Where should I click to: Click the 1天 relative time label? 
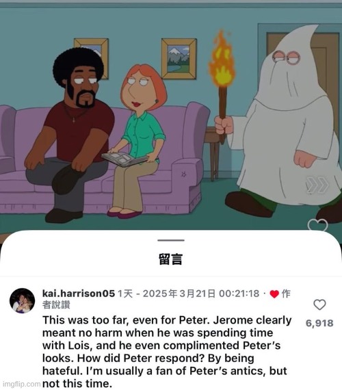[x=125, y=294]
